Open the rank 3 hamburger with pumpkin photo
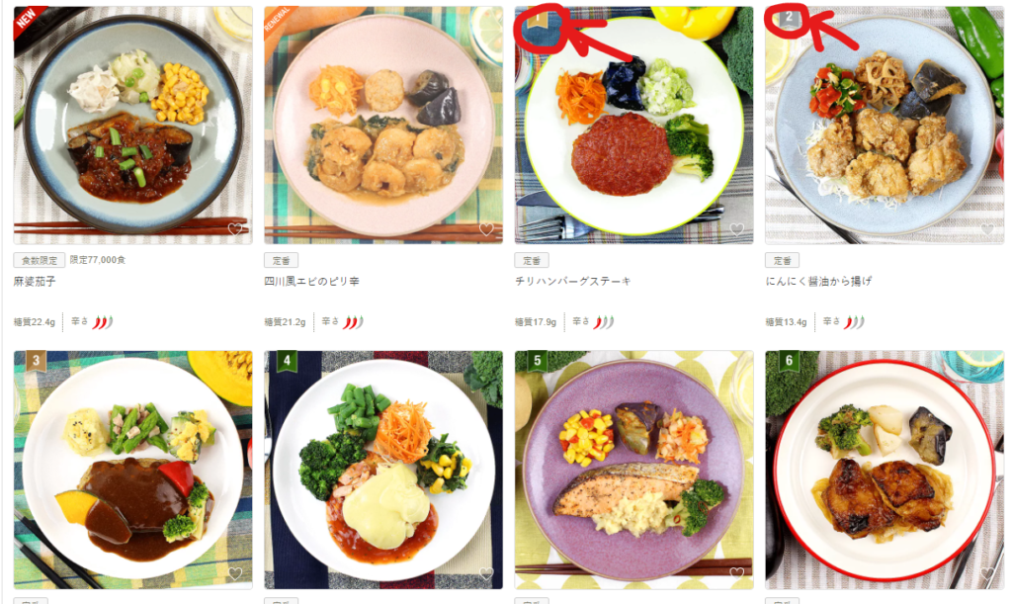Viewport: 1012px width, 604px height. 133,470
